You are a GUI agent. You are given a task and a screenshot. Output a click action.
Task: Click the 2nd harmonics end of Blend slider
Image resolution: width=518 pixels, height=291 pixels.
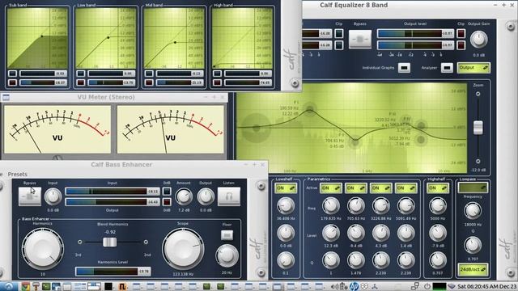pos(146,242)
